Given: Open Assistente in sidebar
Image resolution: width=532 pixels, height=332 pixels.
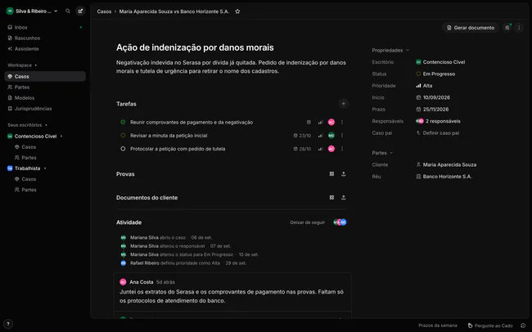Looking at the screenshot, I should point(45,49).
